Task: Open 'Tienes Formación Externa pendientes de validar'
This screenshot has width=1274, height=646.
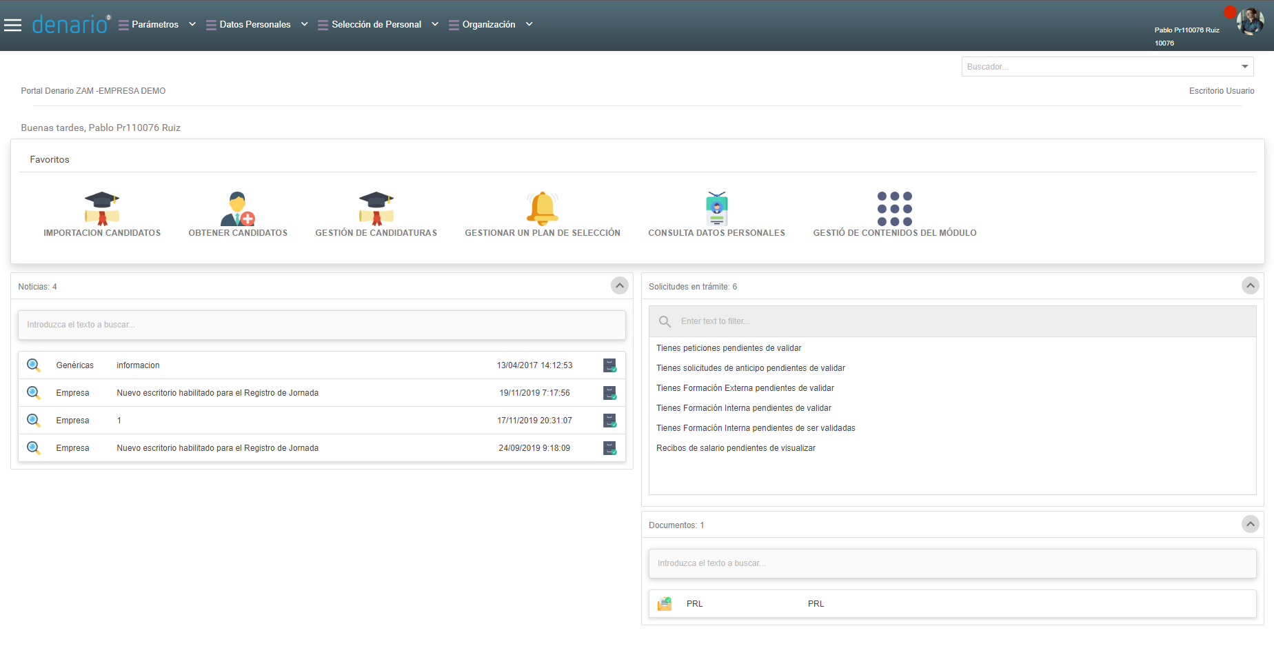Action: tap(745, 388)
